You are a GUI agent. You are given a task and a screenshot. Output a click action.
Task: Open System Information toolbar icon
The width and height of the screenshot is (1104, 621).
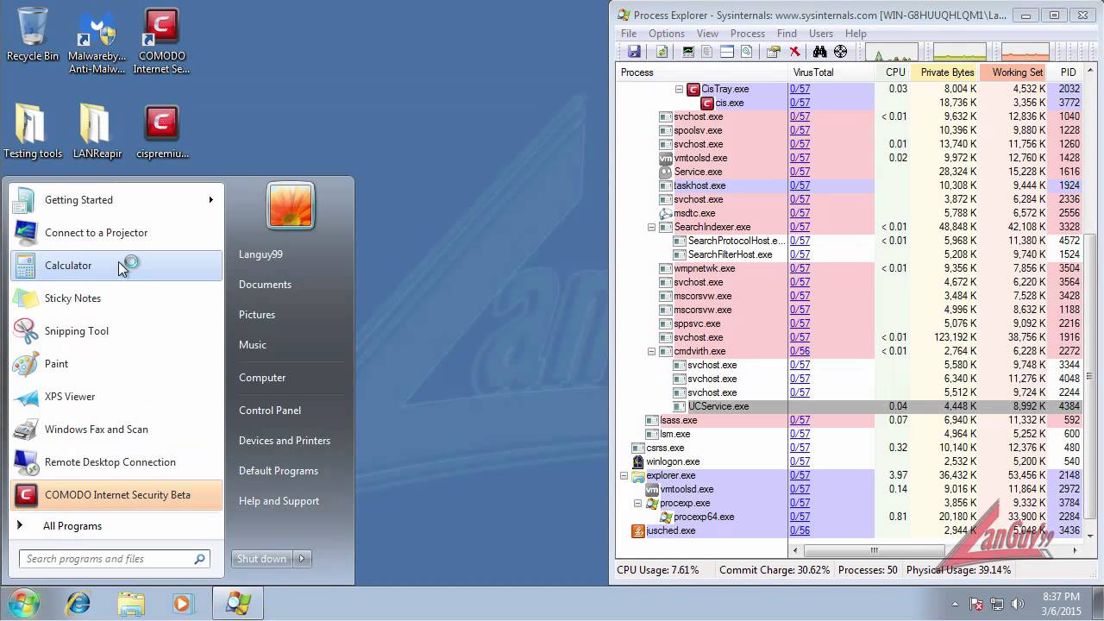[x=688, y=52]
